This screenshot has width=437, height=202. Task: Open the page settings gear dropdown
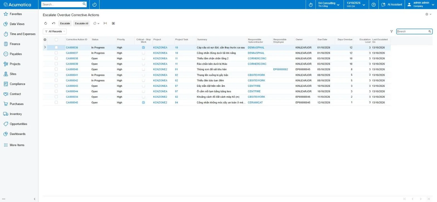pos(428,14)
